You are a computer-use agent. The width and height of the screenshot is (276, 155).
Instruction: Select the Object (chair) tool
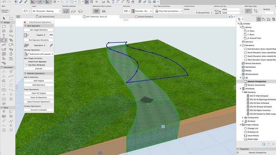coord(4,59)
